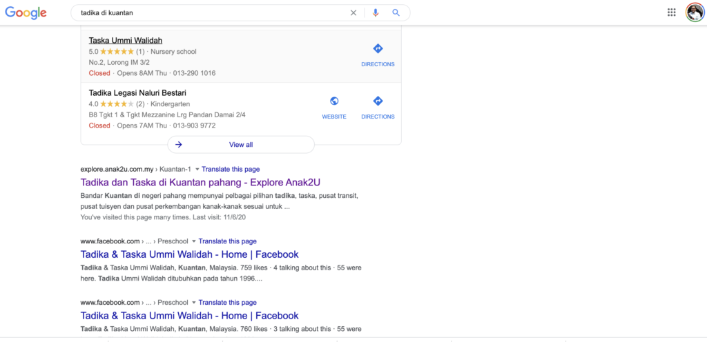Expand the dropdown arrow on the first Facebook result
The width and height of the screenshot is (707, 342).
click(194, 241)
